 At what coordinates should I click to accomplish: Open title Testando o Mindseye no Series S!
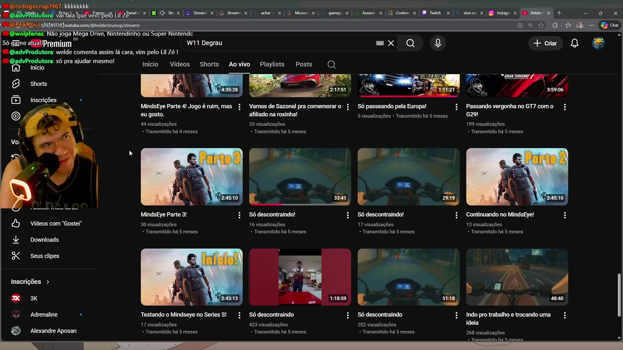183,315
